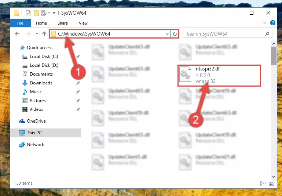Click the scrollbar down arrow
The image size is (282, 196).
pos(274,177)
